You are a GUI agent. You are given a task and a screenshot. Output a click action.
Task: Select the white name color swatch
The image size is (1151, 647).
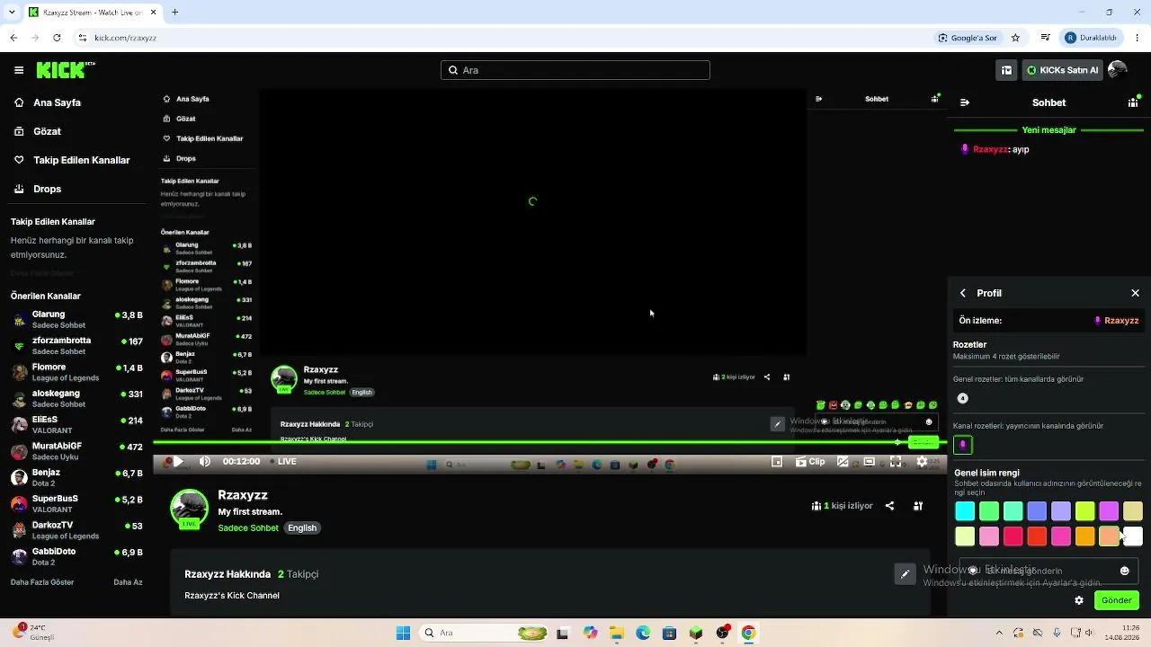point(1133,536)
